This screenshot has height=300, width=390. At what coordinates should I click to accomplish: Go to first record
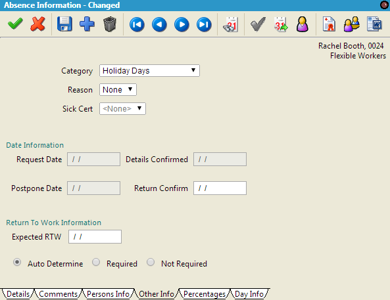[137, 24]
